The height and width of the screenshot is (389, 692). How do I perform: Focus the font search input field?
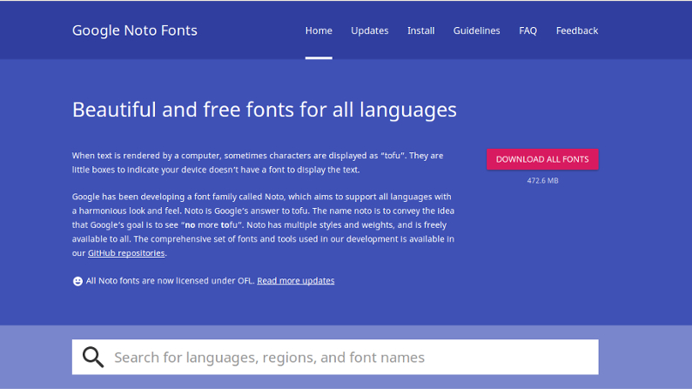click(335, 357)
